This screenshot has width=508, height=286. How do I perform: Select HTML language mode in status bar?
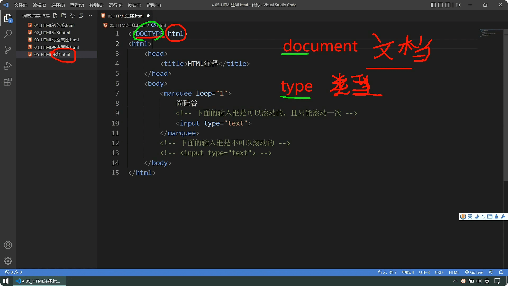point(454,272)
